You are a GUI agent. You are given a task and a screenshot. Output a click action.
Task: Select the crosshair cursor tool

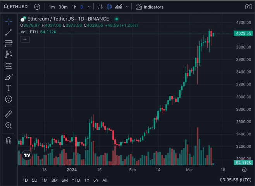tap(9, 21)
